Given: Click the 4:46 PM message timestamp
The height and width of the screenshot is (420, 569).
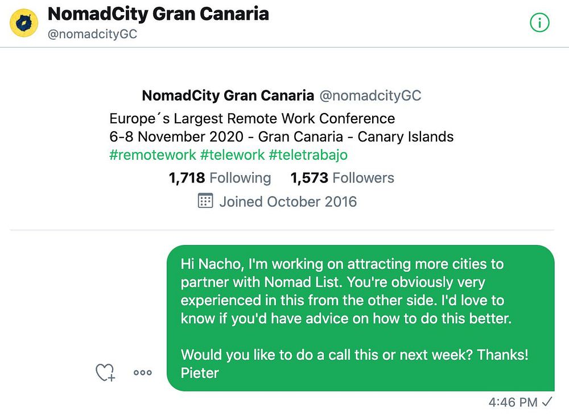Looking at the screenshot, I should click(513, 402).
